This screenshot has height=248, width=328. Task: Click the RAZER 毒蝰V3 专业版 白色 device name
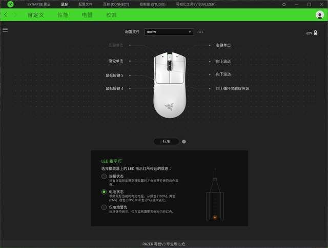164,244
